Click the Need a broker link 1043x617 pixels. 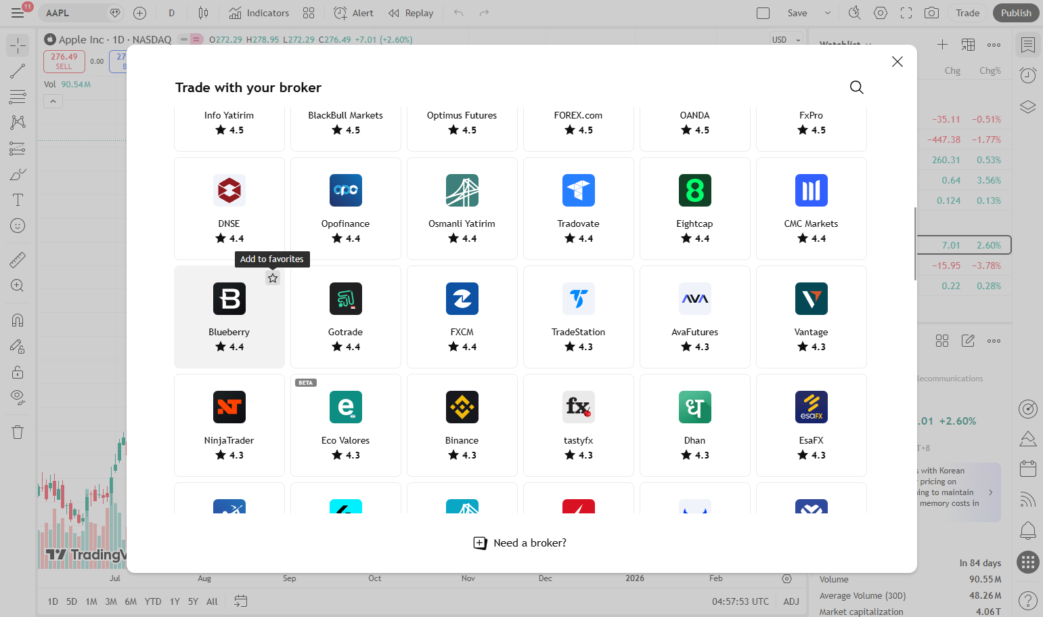pyautogui.click(x=520, y=543)
